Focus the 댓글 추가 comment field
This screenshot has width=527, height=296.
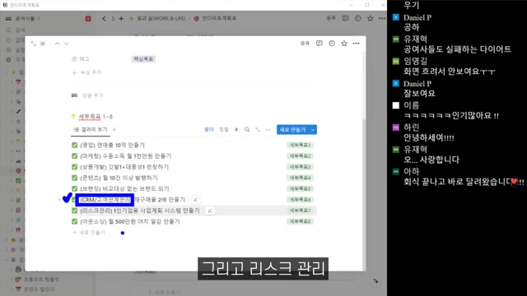(x=92, y=95)
